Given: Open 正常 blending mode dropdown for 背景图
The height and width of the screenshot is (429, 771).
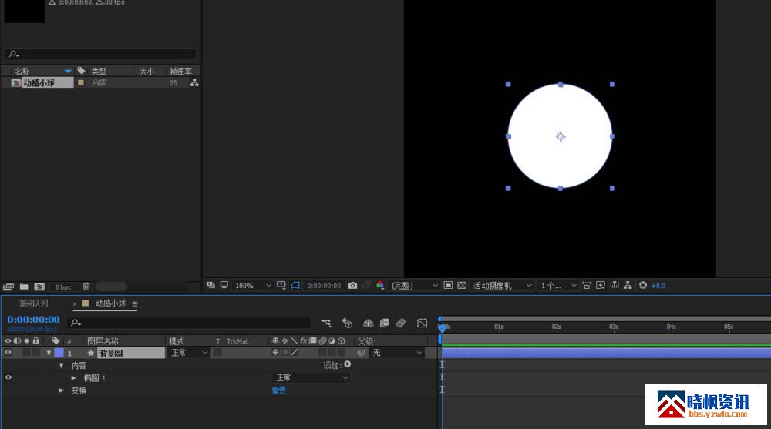Looking at the screenshot, I should tap(189, 353).
